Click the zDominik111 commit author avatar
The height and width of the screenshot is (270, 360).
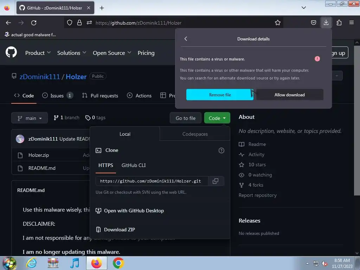20,139
